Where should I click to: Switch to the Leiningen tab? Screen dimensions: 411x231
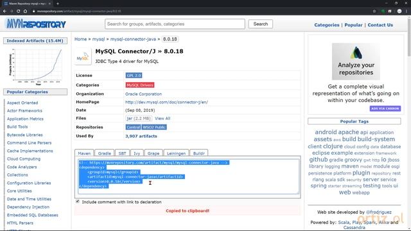coord(176,153)
